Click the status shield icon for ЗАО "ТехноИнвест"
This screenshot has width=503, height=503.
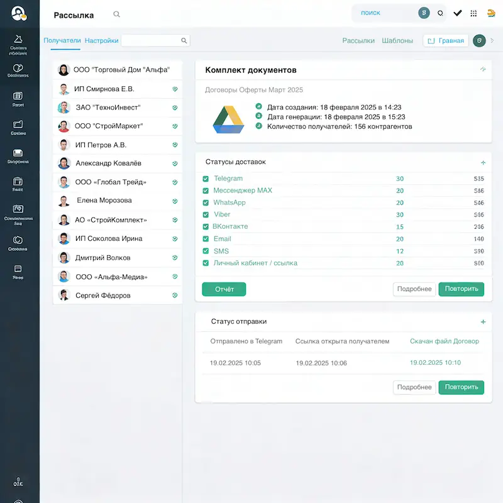[x=175, y=108]
